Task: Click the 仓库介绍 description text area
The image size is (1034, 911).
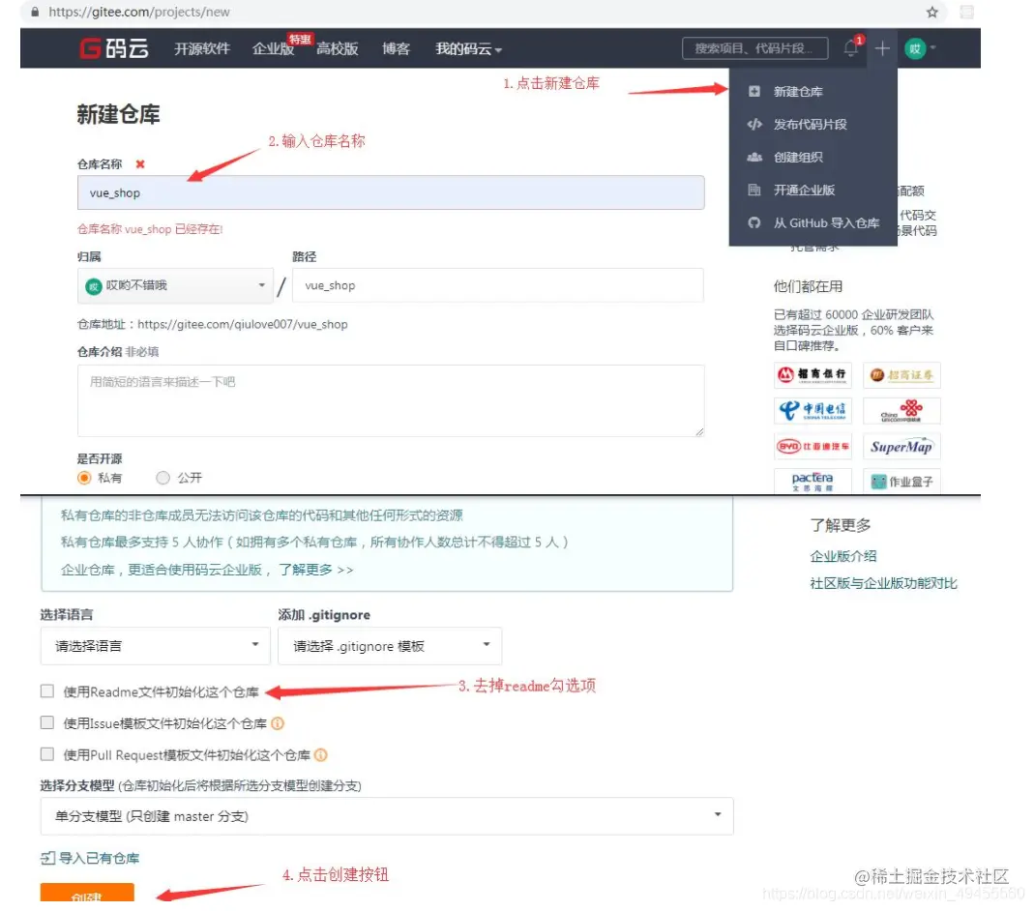Action: point(387,399)
